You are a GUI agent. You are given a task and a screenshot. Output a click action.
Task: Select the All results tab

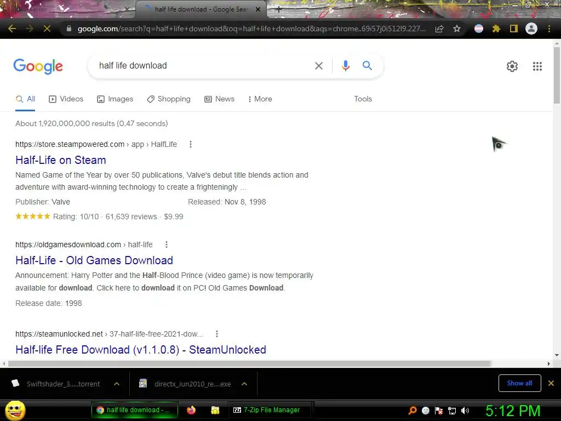tap(25, 99)
